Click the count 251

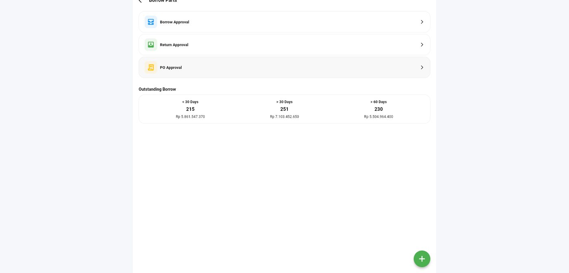pyautogui.click(x=284, y=109)
